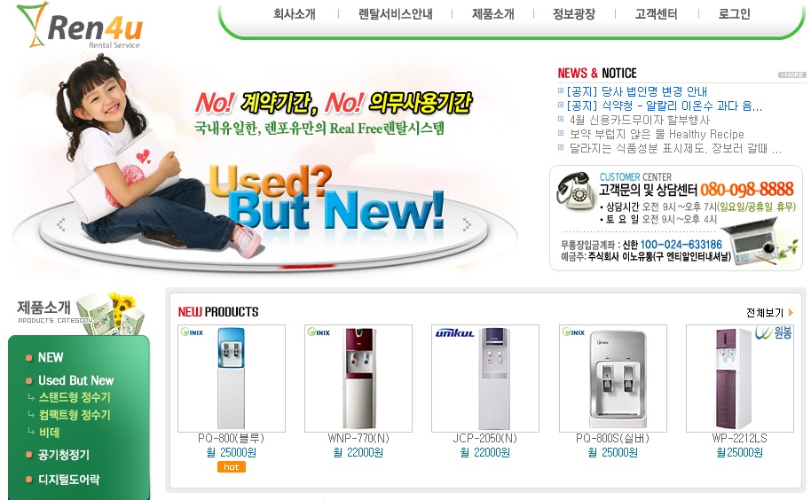Click the orange arrow next to 전체보기
Viewport: 811px width, 500px height.
point(791,312)
